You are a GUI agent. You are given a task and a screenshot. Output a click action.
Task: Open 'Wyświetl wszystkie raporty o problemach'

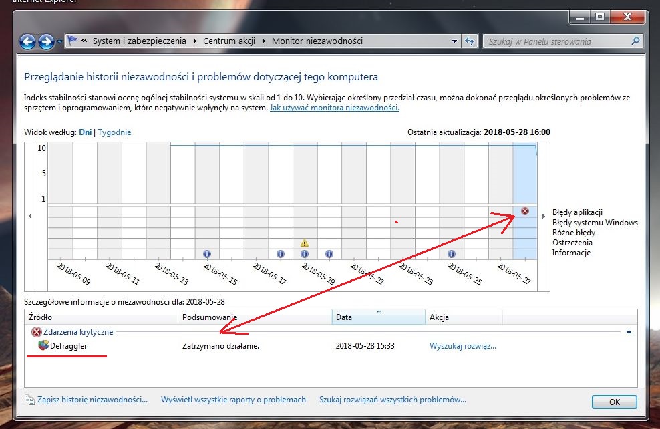pyautogui.click(x=233, y=400)
